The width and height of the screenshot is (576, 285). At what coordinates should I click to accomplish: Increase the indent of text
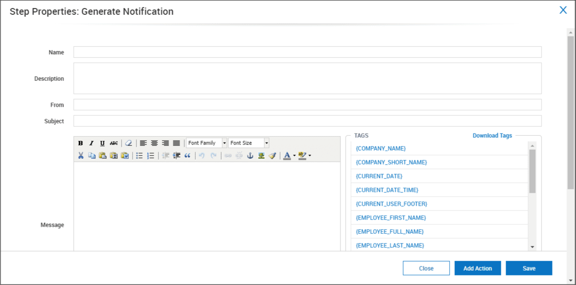pyautogui.click(x=176, y=155)
